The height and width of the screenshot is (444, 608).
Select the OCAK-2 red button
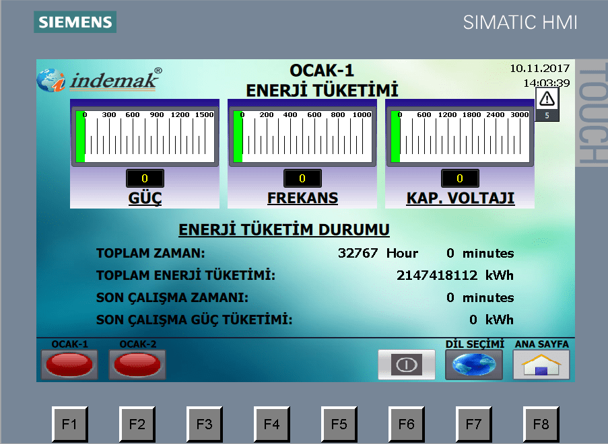tap(137, 365)
